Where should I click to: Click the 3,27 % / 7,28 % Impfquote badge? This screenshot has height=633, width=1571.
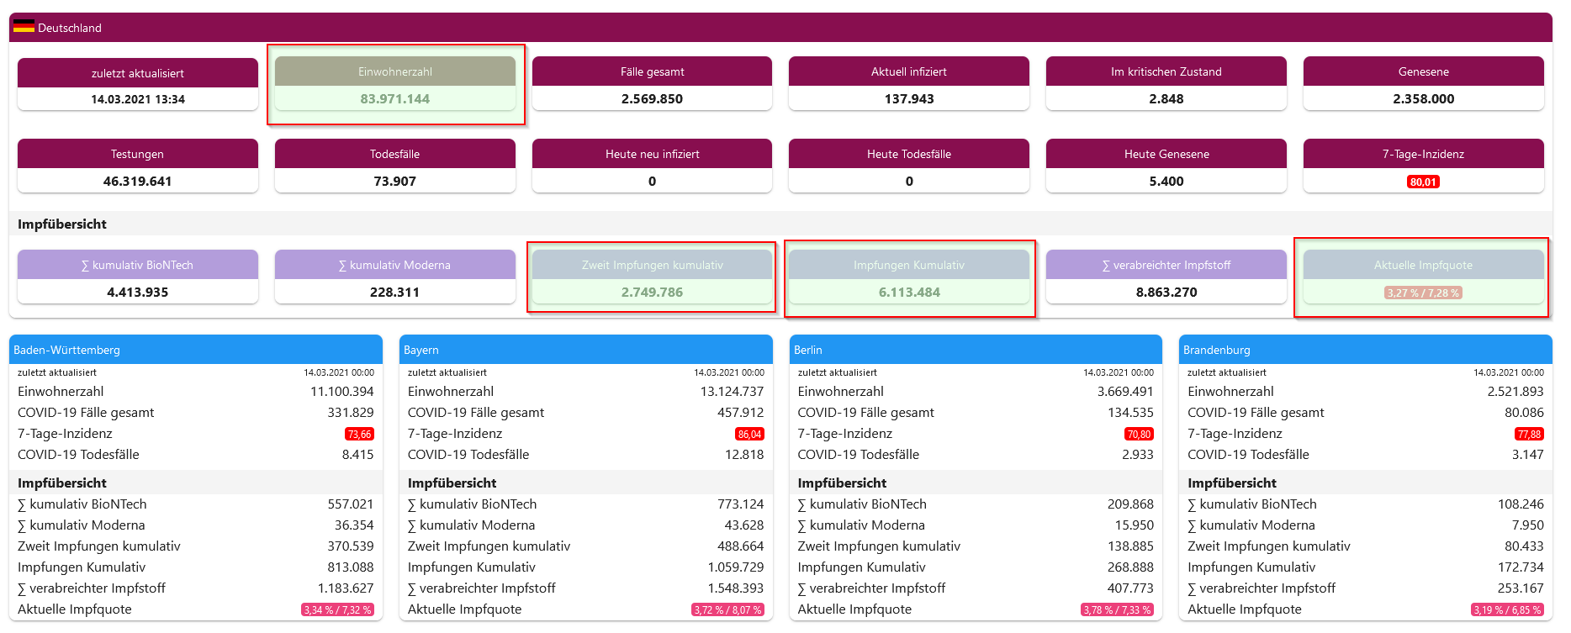(x=1424, y=293)
